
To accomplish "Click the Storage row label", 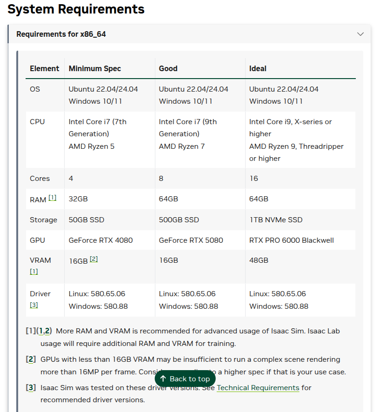I will pos(43,219).
